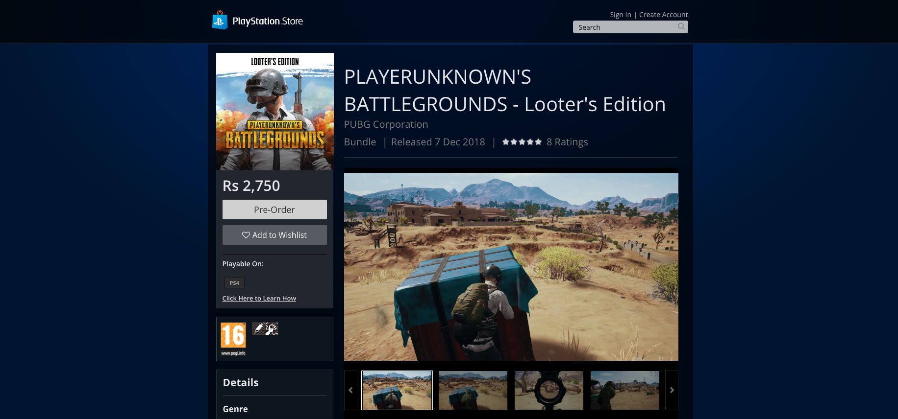Screen dimensions: 898x419
Task: Click the large main gameplay screenshot
Action: point(511,267)
